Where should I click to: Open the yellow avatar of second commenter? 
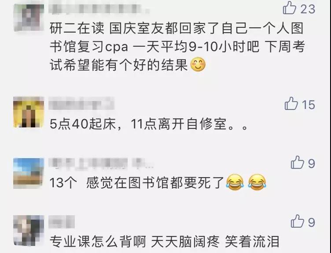click(29, 112)
